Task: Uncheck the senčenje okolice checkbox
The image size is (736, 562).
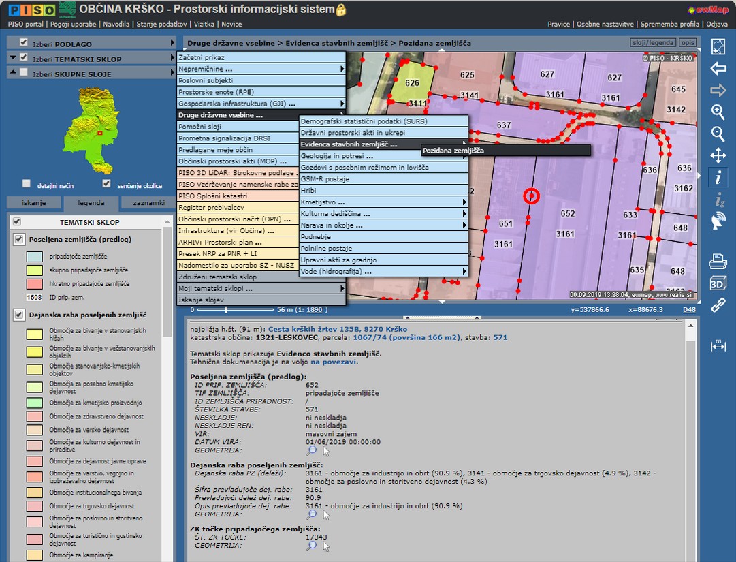Action: coord(106,184)
